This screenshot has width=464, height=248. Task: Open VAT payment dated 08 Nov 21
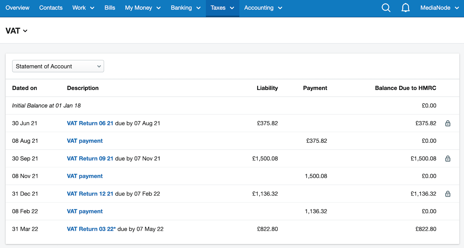85,176
